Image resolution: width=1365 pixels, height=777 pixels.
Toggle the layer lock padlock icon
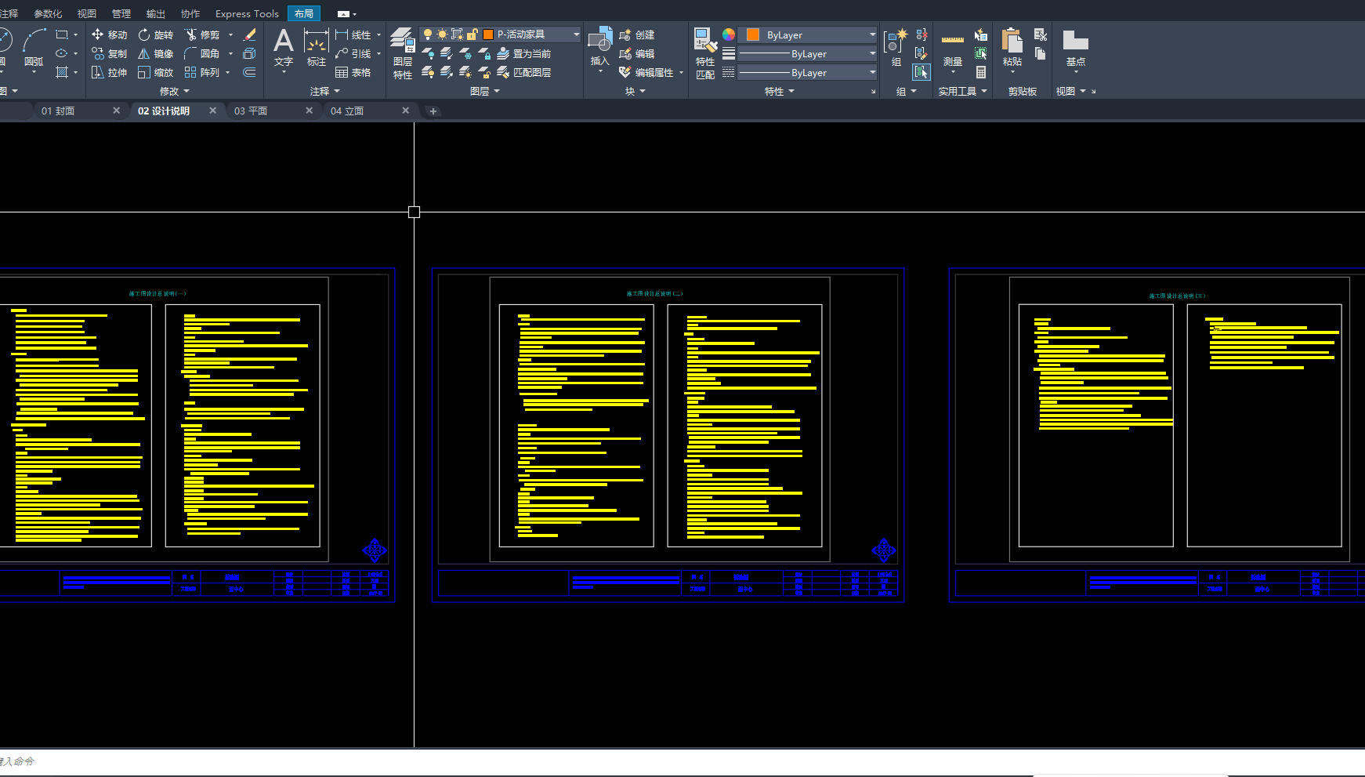point(472,34)
